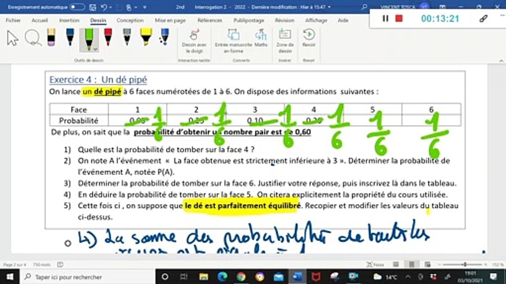Switch to Focus mode

(x=375, y=265)
